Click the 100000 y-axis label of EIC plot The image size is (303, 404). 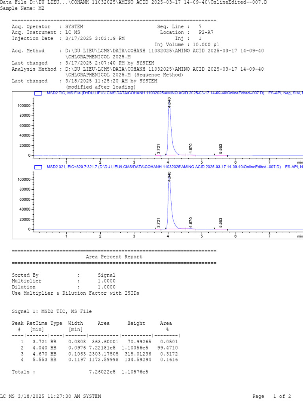point(24,180)
